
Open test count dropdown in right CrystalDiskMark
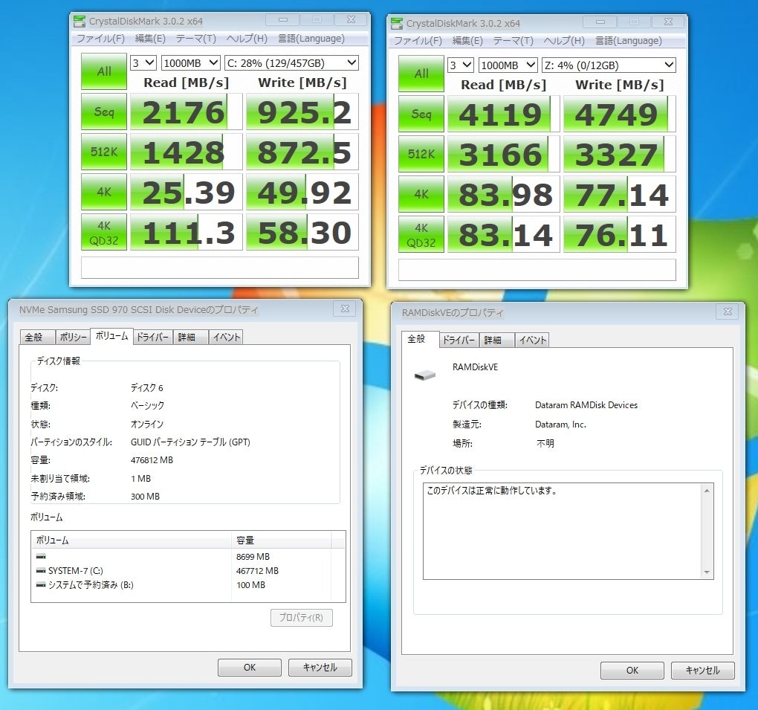tap(460, 65)
